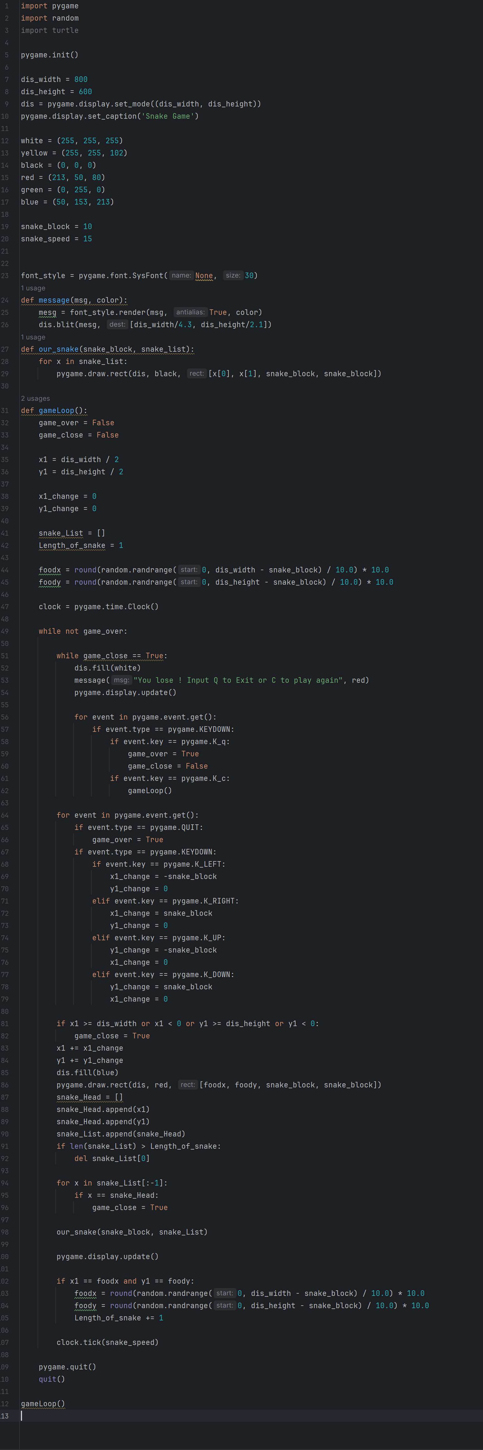
Task: Click 'clock = pygame.time.Clock()' line
Action: point(98,607)
